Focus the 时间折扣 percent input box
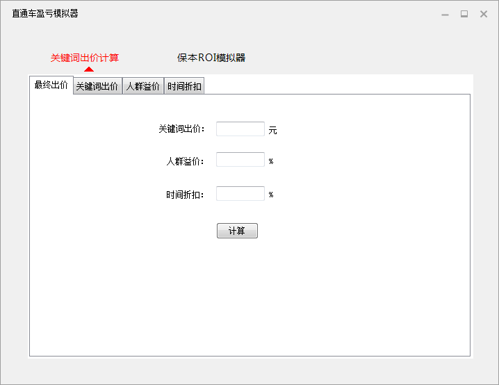 (x=240, y=193)
